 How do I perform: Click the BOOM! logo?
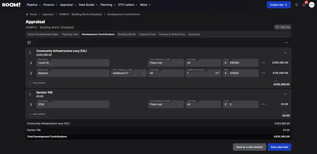click(11, 5)
